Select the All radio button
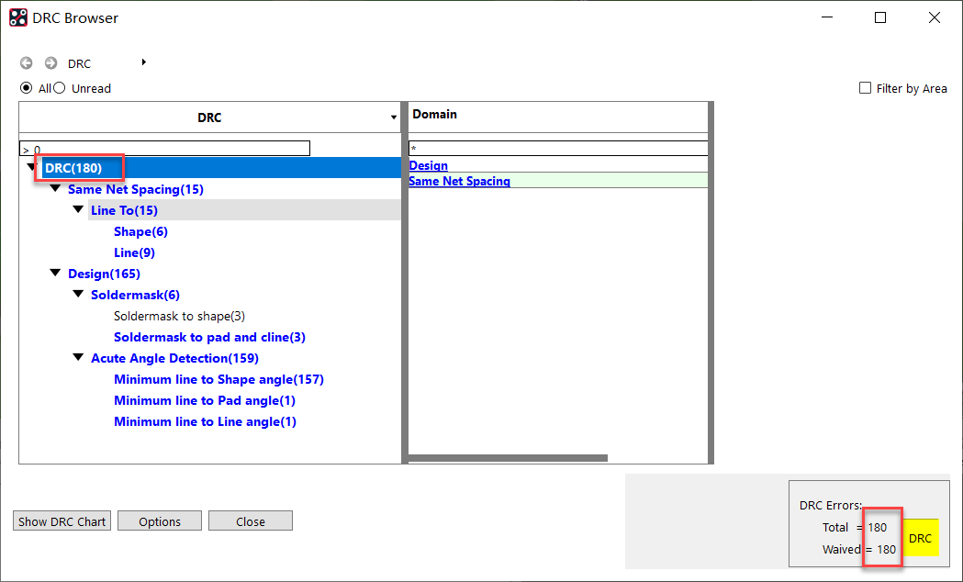 coord(27,88)
